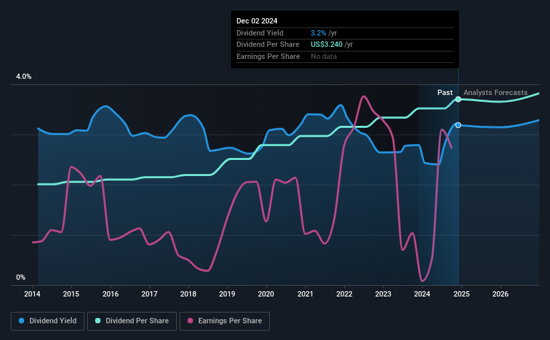Click the 2015 x-axis label
Viewport: 550px width, 340px height.
click(71, 294)
